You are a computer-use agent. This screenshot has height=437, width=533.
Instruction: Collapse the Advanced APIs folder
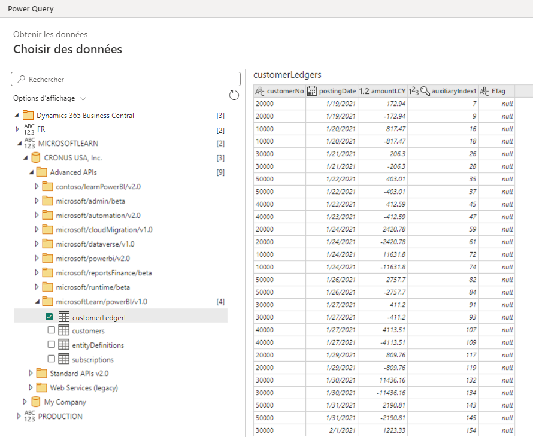pos(31,172)
